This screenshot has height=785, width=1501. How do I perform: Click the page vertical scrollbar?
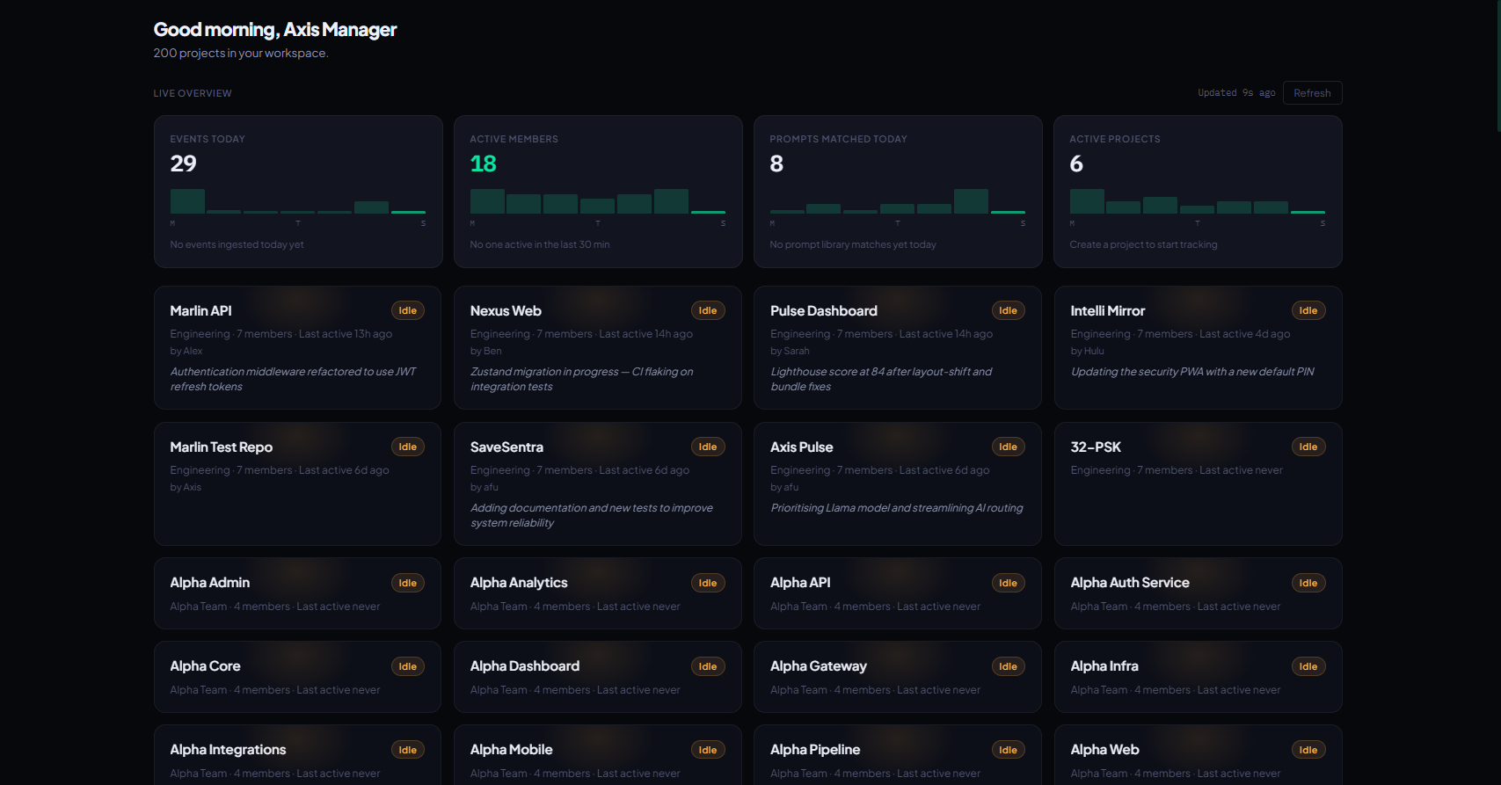[x=1497, y=66]
